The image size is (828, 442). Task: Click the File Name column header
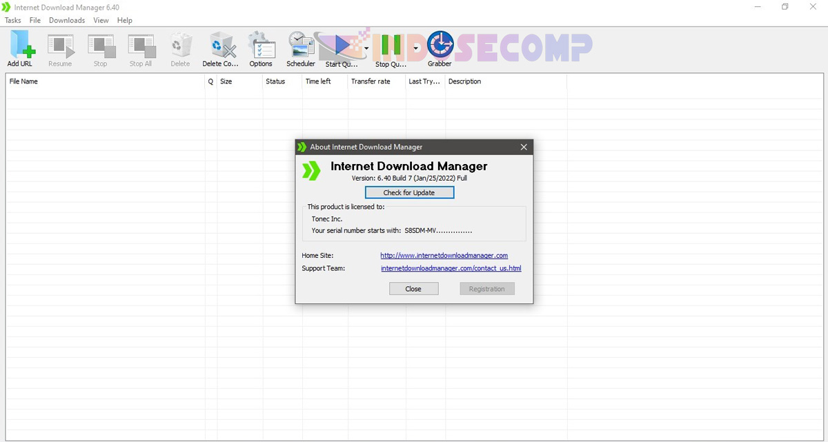coord(23,81)
